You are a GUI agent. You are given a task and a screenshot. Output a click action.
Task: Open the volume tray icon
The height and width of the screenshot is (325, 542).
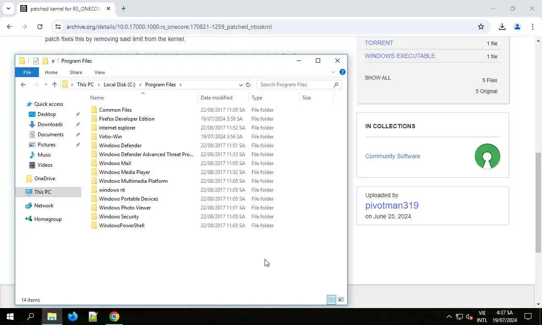[x=469, y=317]
